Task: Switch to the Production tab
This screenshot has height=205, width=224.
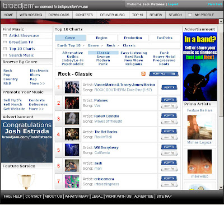Action: [x=133, y=38]
